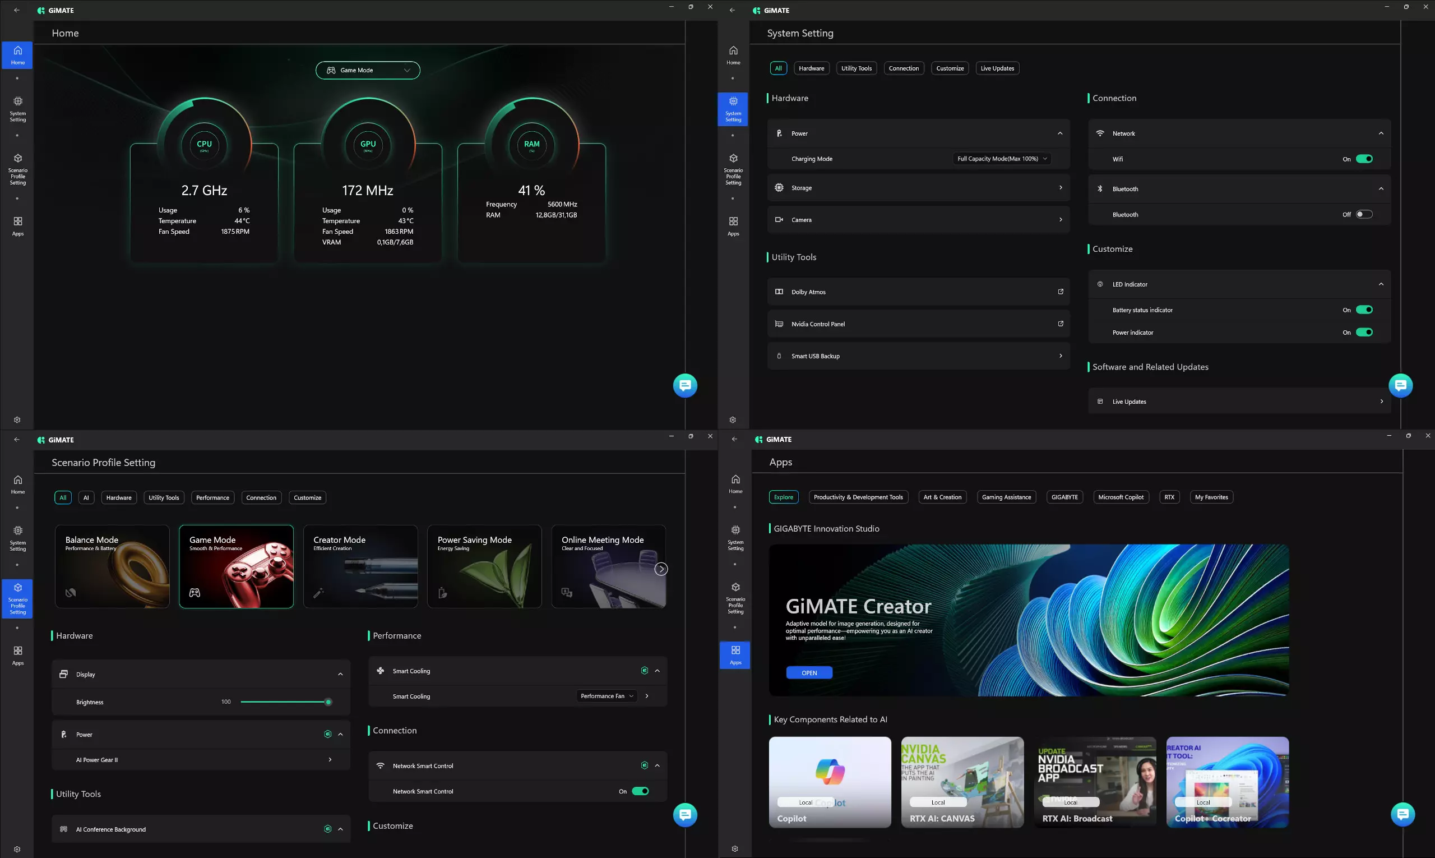This screenshot has height=858, width=1435.
Task: Select Performance tab in Scenario Profile Setting
Action: 212,498
